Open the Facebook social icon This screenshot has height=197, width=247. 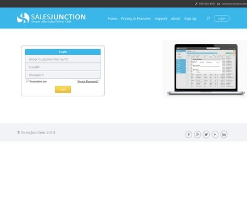click(x=188, y=135)
